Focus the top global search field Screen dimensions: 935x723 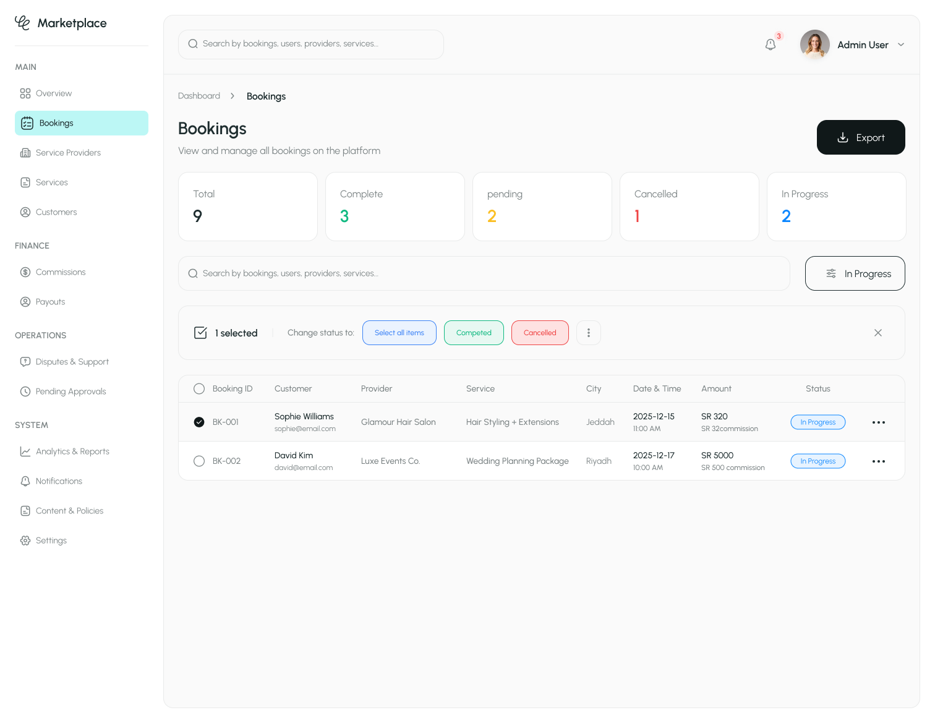[x=311, y=45]
